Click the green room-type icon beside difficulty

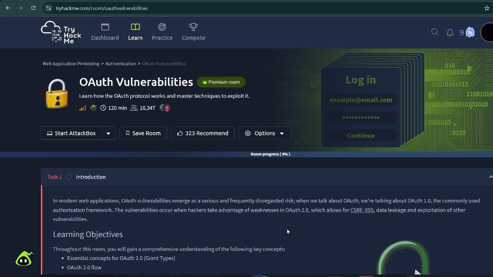pos(93,108)
